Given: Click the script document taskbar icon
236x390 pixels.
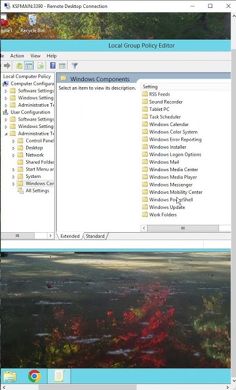Looking at the screenshot, I should tap(59, 376).
